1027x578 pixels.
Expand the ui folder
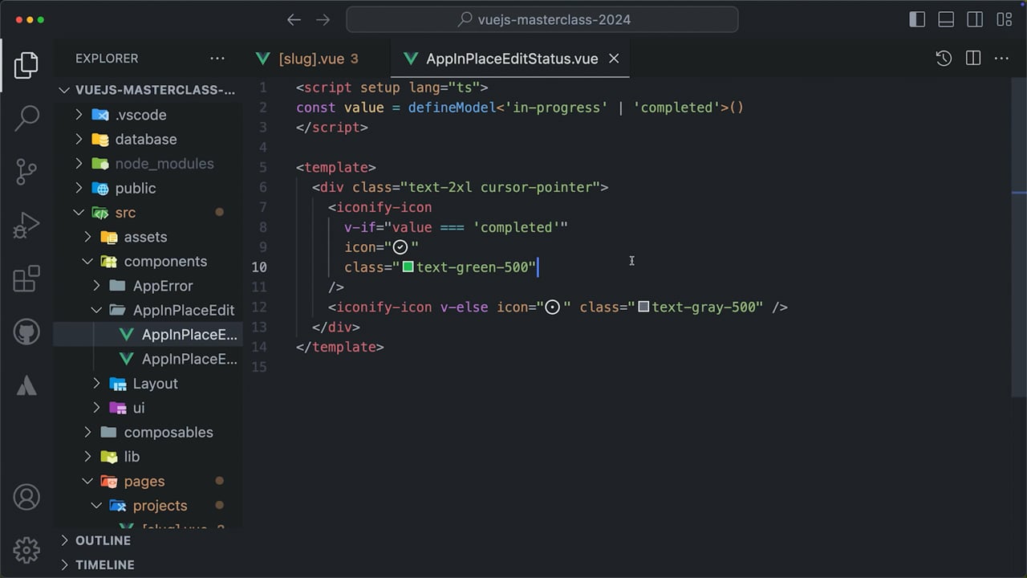point(148,408)
